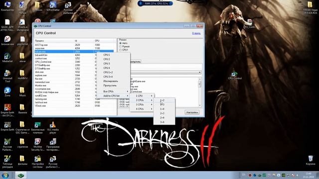Select the CPU1 mode radio button
319x179 pixels.
coord(121,50)
